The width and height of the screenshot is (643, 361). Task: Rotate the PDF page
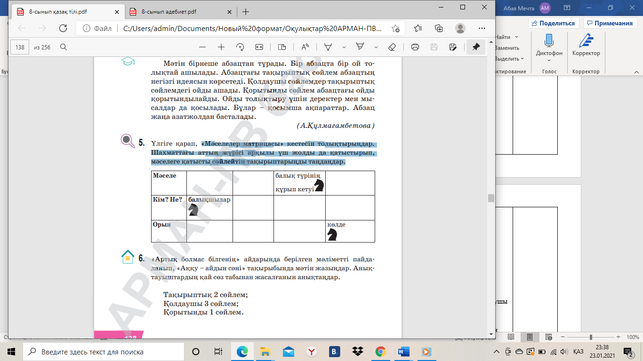[x=240, y=47]
